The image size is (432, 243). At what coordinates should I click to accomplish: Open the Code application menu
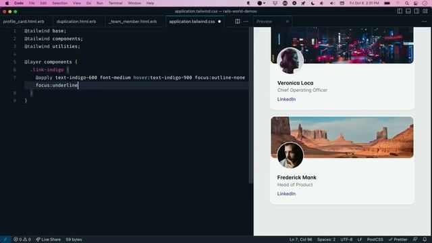(x=19, y=3)
